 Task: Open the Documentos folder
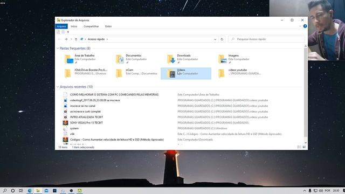point(135,59)
